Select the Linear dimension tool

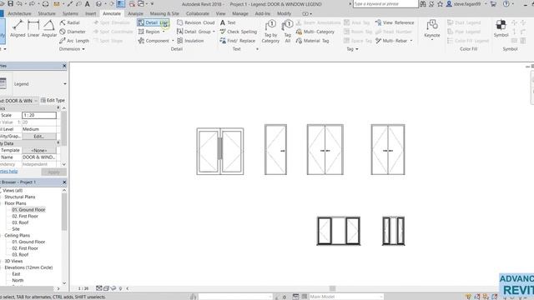33,28
